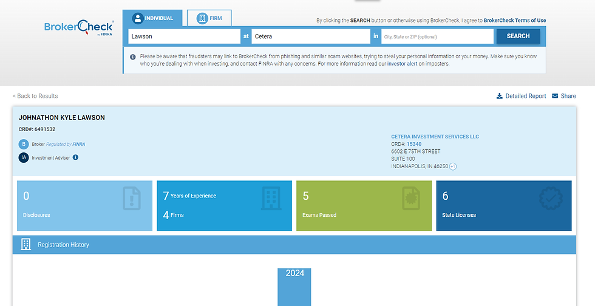
Task: Open BrokerCheck Terms of Use link
Action: click(x=515, y=21)
